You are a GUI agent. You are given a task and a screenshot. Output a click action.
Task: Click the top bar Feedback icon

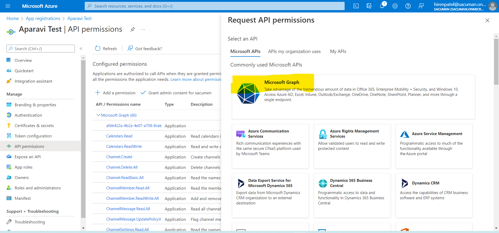(421, 6)
